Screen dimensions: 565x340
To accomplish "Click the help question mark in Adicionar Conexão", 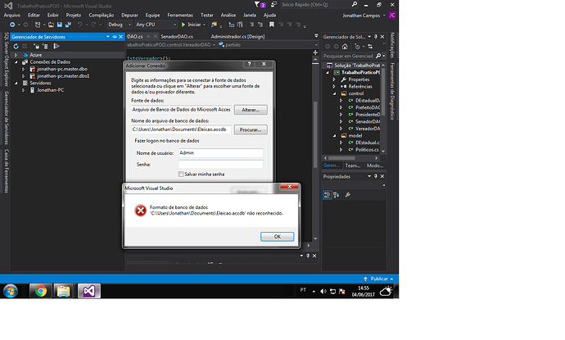I will click(x=249, y=64).
